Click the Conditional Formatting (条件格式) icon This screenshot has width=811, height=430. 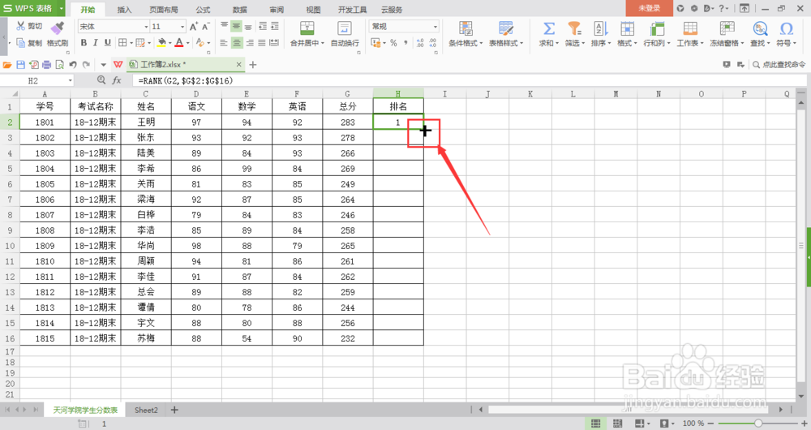tap(466, 28)
